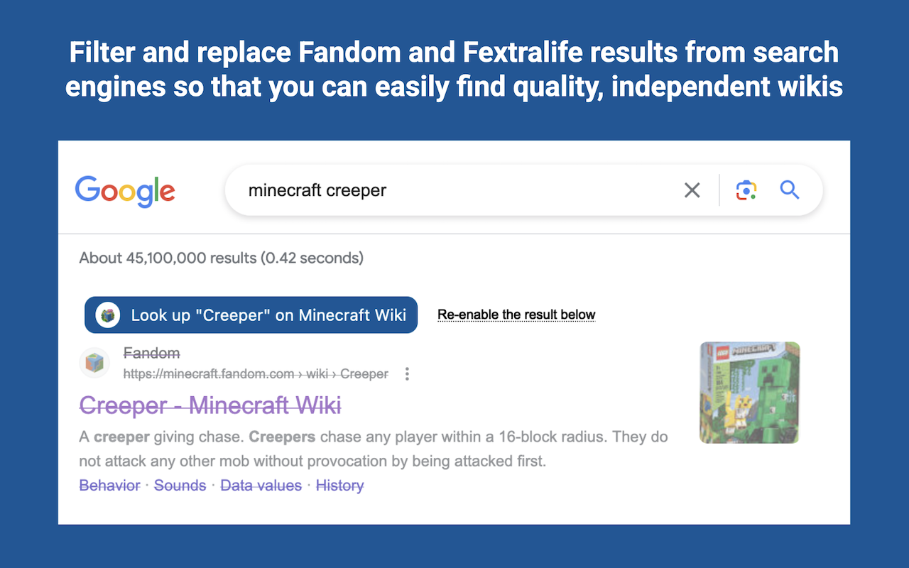Click the minecraft.fandom.com breadcrumb URL
Viewport: 909px width, 568px height.
(255, 373)
